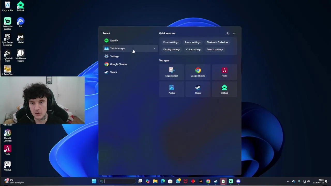Launch Steam from Top apps
The image size is (331, 186).
[x=198, y=89]
